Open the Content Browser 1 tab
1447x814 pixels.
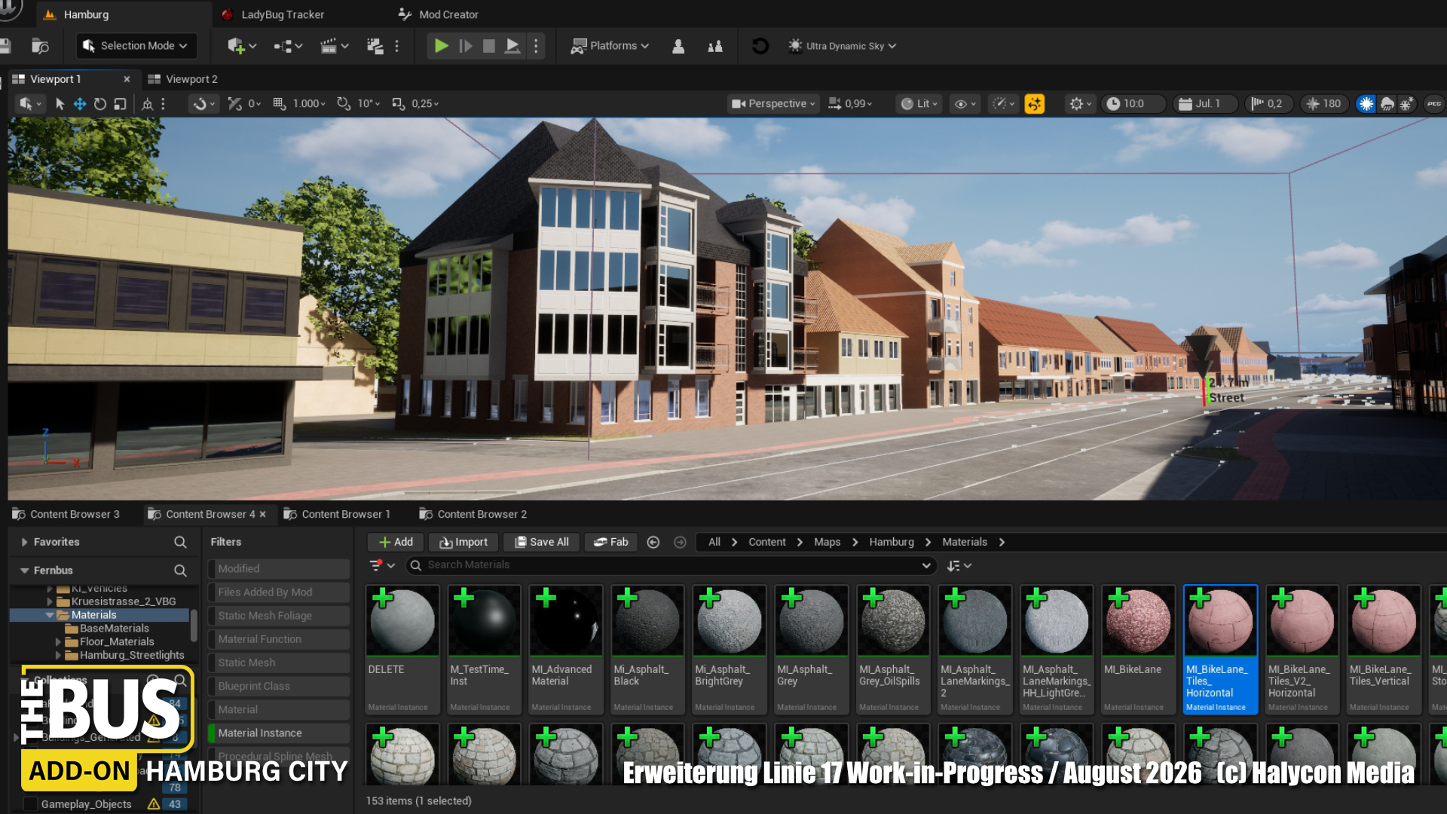pyautogui.click(x=338, y=514)
